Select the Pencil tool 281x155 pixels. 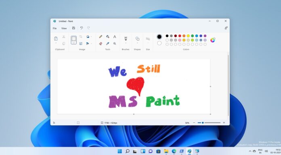coord(101,37)
